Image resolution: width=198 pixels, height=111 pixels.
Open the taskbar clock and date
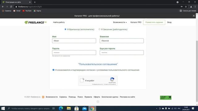[x=186, y=108]
